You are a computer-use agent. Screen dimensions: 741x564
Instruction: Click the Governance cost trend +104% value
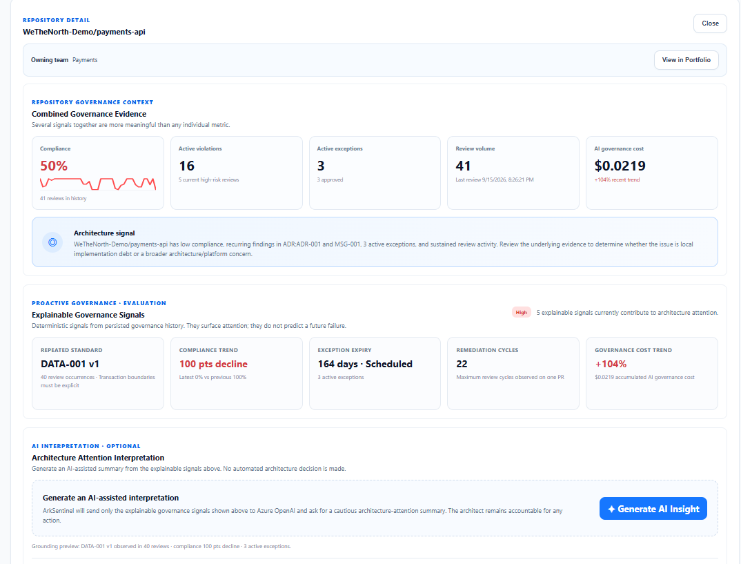[x=611, y=364]
